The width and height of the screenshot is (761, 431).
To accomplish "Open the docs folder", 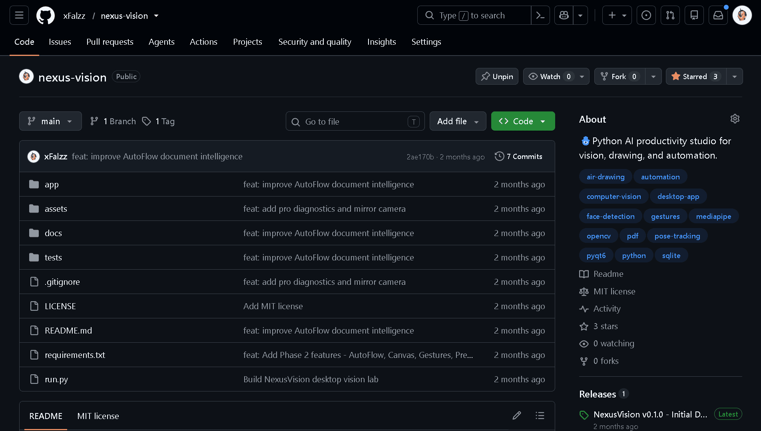I will 53,233.
